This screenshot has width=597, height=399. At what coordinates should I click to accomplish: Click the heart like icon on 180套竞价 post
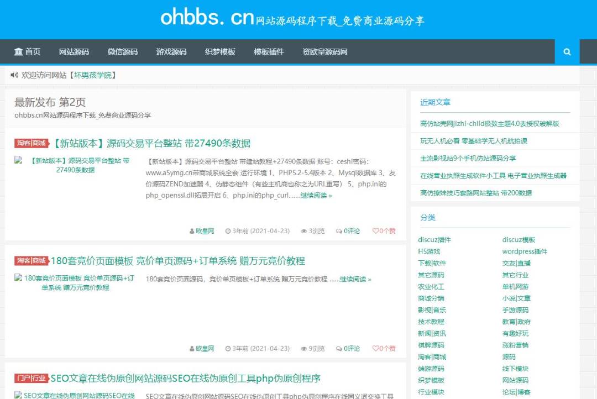click(x=376, y=349)
